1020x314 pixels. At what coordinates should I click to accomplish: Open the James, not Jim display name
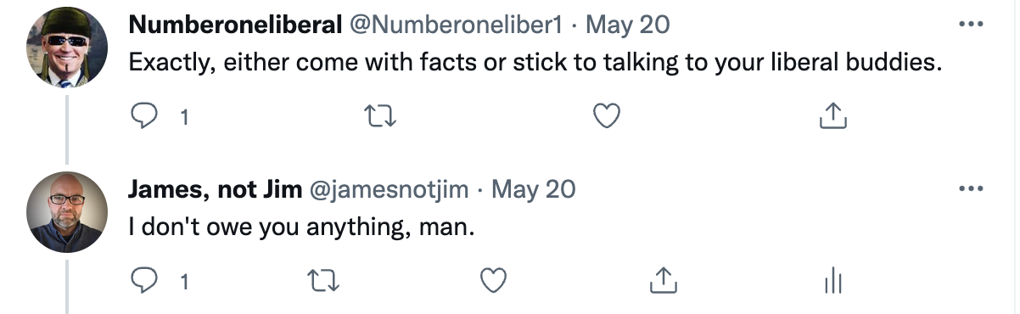click(x=215, y=188)
